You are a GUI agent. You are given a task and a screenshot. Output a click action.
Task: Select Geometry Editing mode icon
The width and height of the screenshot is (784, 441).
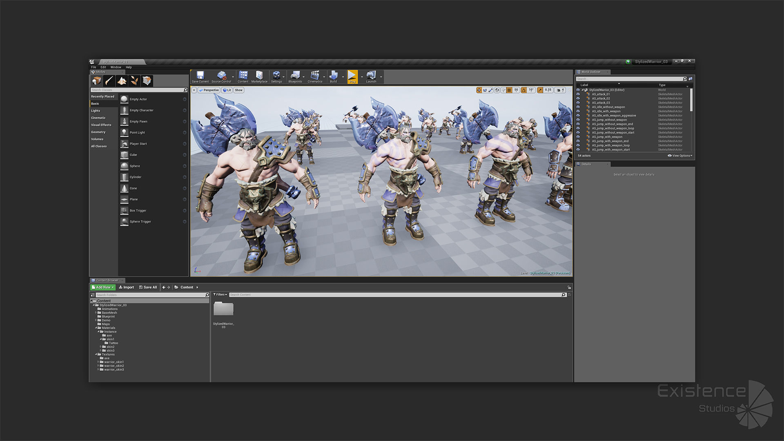click(x=147, y=81)
